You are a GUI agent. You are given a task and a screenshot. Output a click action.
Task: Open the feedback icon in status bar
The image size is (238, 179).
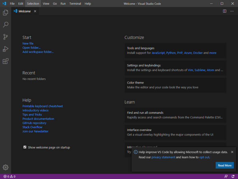(226, 177)
